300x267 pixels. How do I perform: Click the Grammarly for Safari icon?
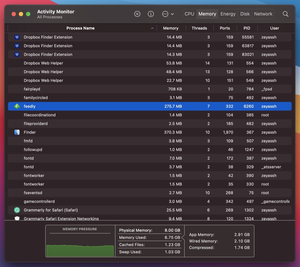click(17, 210)
